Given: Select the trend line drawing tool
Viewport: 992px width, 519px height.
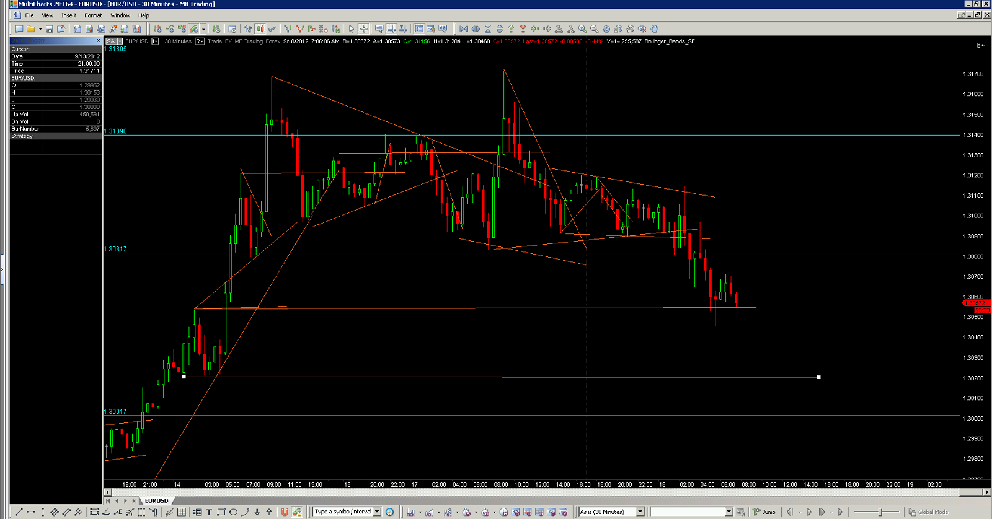Looking at the screenshot, I should (x=19, y=512).
